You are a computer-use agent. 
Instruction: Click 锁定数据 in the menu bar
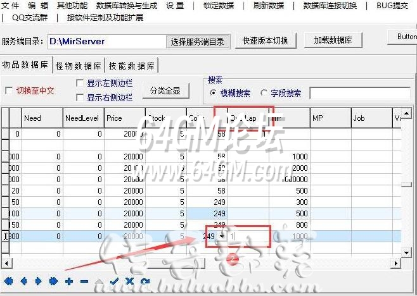click(x=219, y=5)
